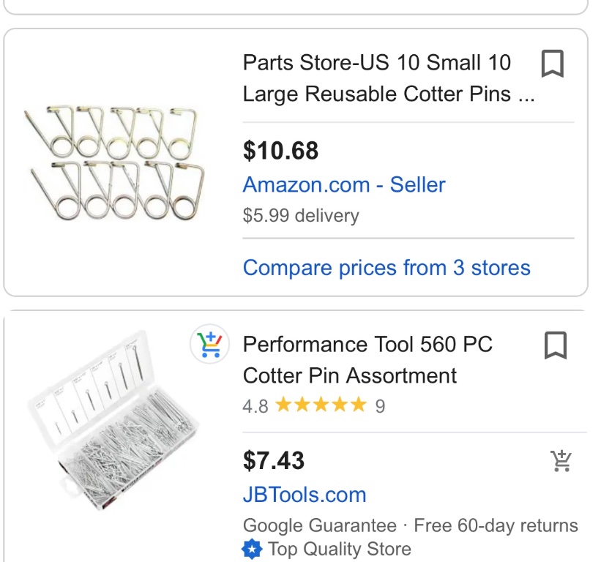Click the $10.68 price
601x562 pixels.
pos(281,151)
